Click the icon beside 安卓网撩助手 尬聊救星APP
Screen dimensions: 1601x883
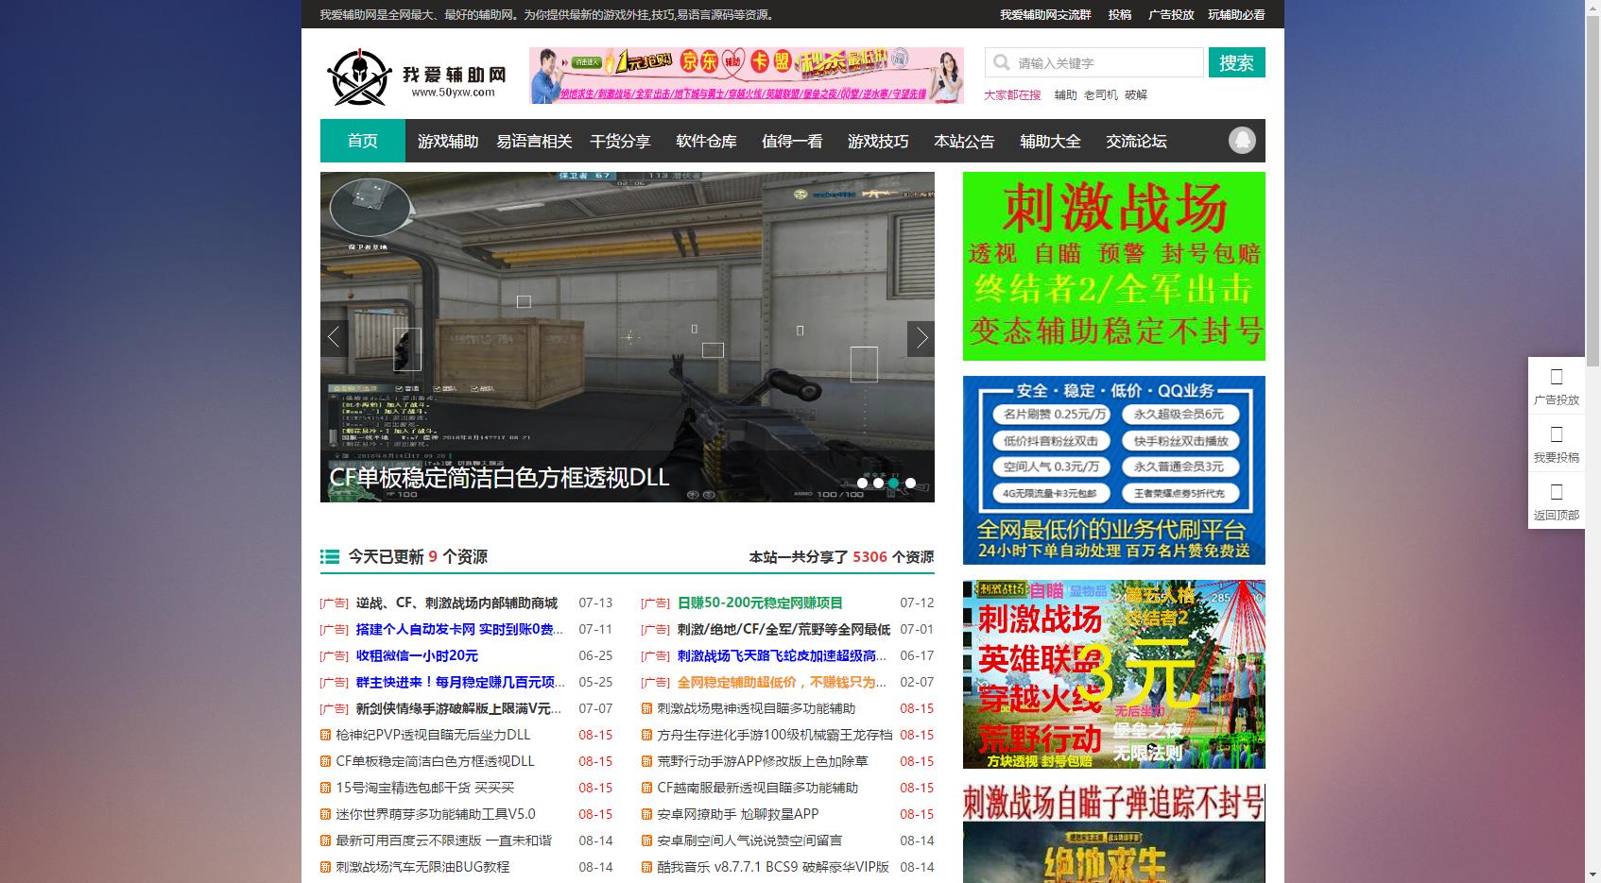(x=647, y=814)
